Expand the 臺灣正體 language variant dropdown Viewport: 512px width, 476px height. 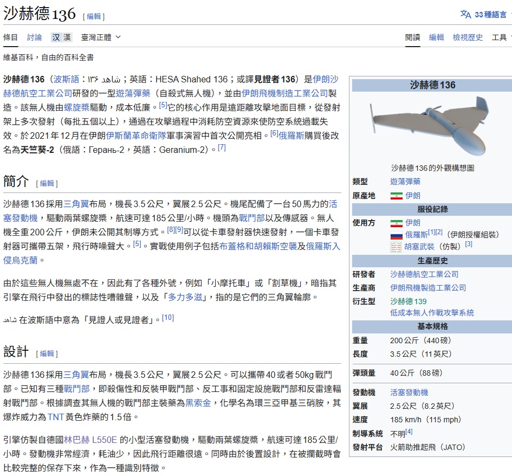click(101, 37)
